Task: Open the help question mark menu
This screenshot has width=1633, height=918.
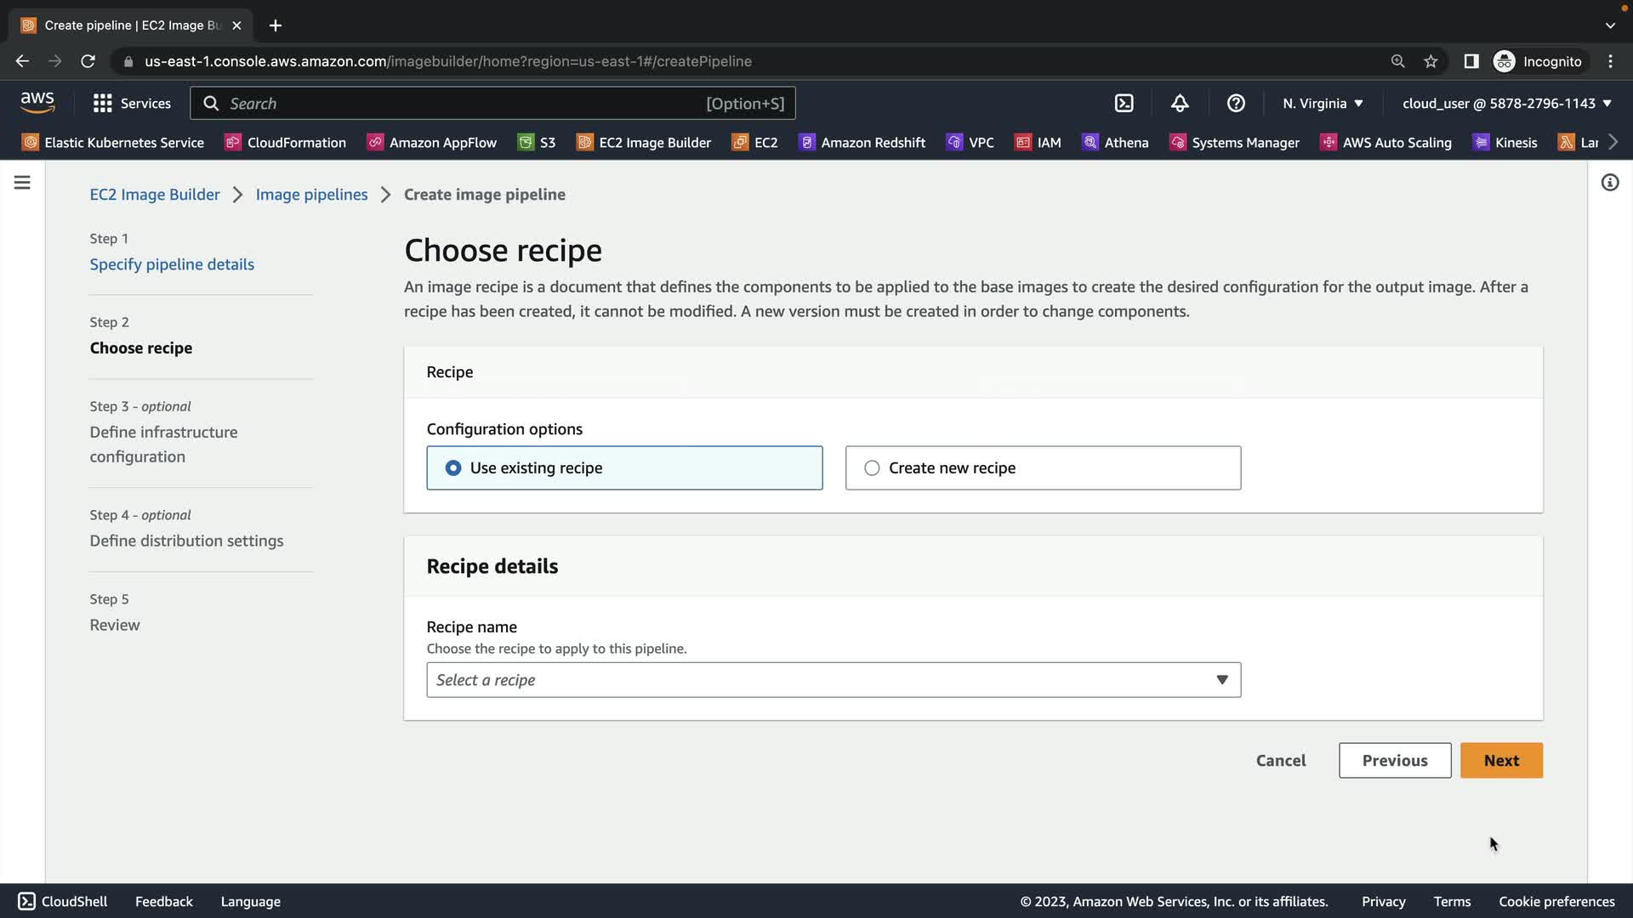Action: 1236,104
